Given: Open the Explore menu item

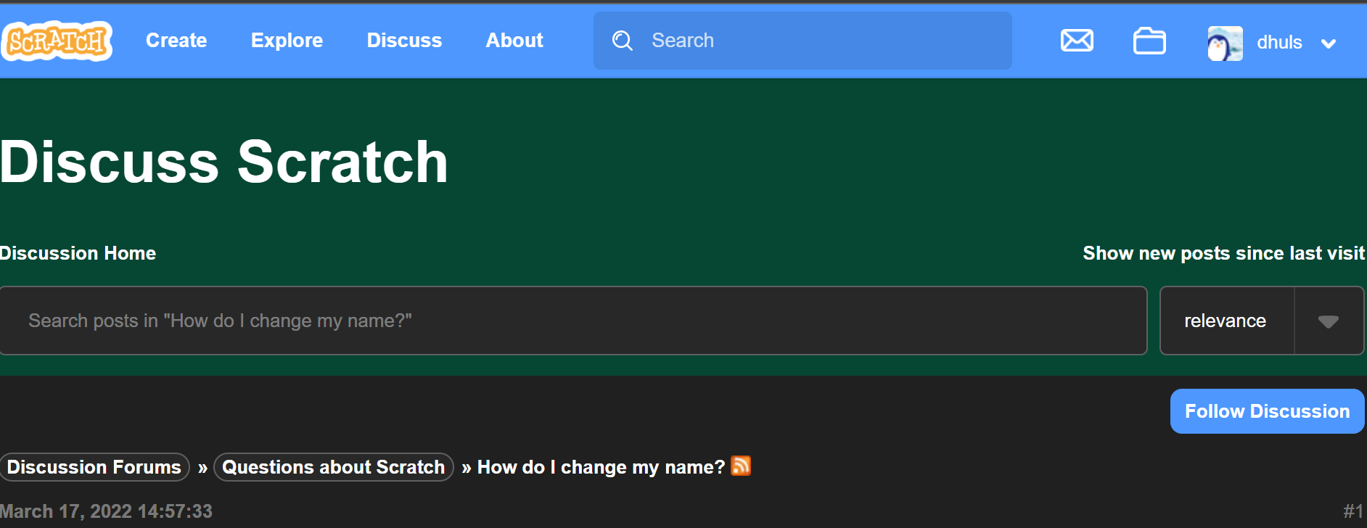Looking at the screenshot, I should coord(287,41).
